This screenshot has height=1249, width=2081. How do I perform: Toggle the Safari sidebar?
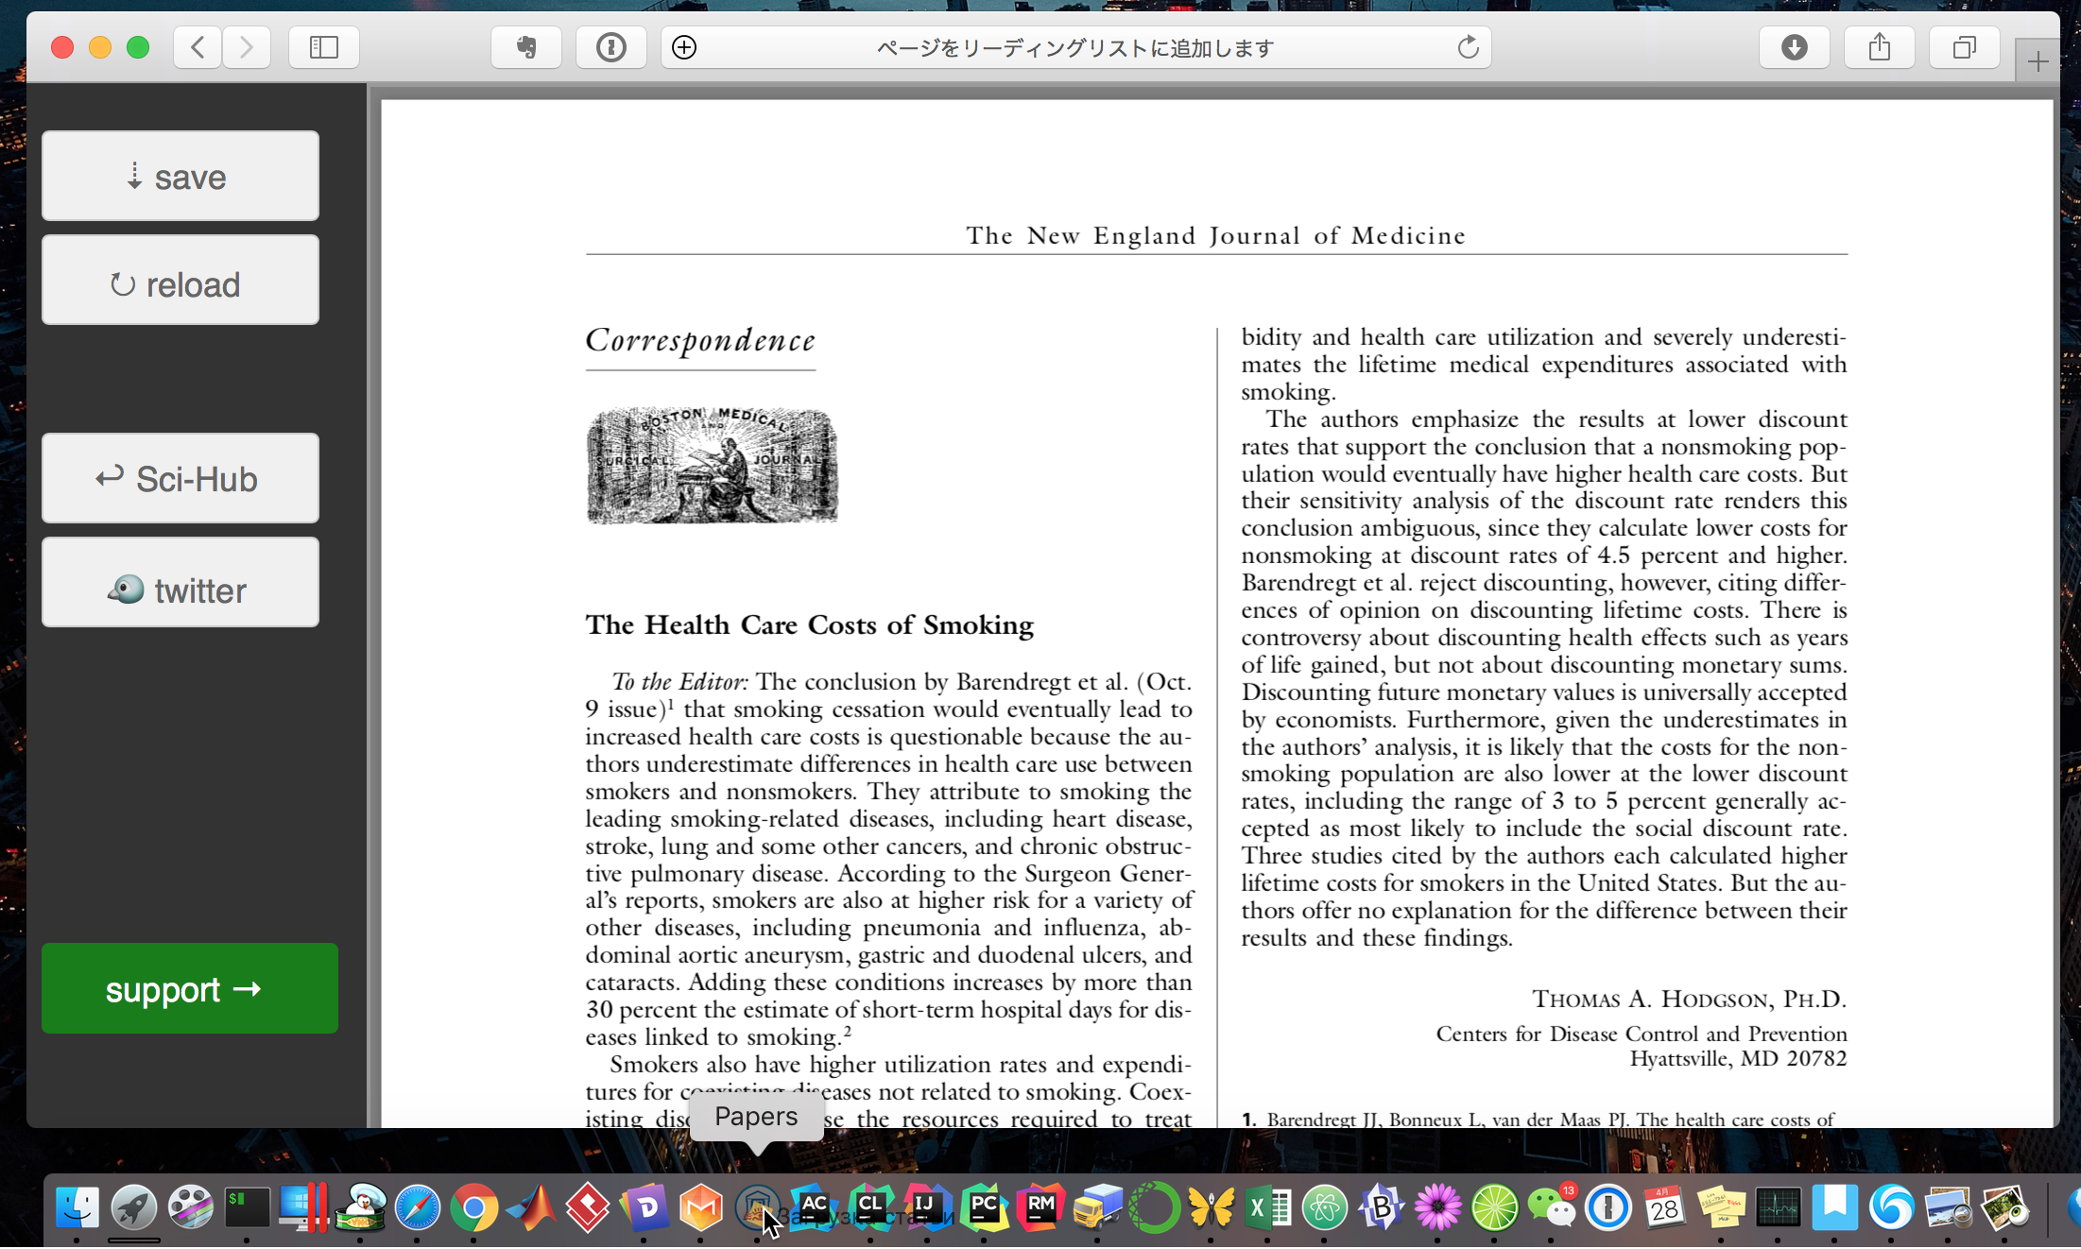[x=323, y=47]
